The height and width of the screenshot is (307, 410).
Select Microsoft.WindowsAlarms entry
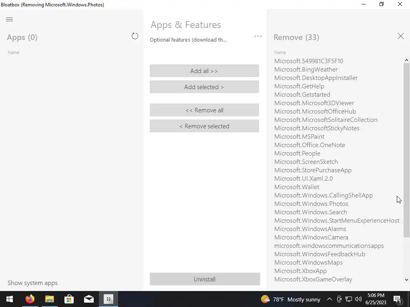click(x=310, y=229)
